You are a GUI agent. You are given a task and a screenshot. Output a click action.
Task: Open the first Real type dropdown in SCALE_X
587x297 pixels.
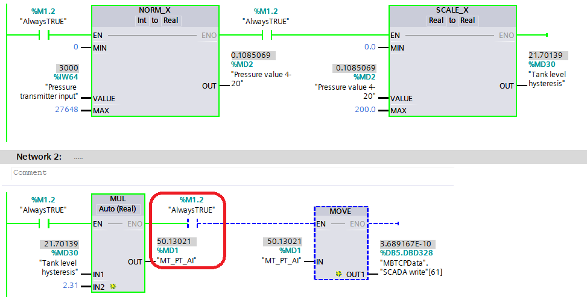(x=436, y=20)
